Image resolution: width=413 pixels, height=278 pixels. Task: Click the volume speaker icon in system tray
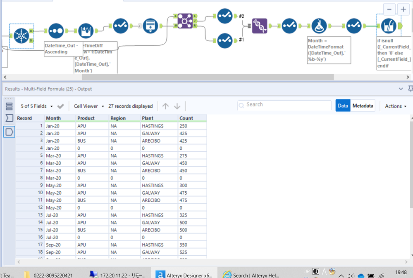pos(350,276)
